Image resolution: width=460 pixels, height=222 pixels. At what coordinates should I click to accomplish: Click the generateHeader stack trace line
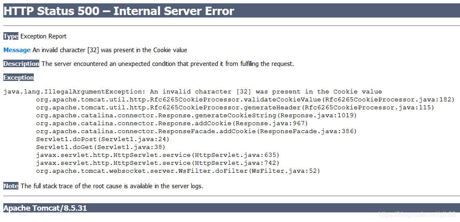(x=235, y=108)
